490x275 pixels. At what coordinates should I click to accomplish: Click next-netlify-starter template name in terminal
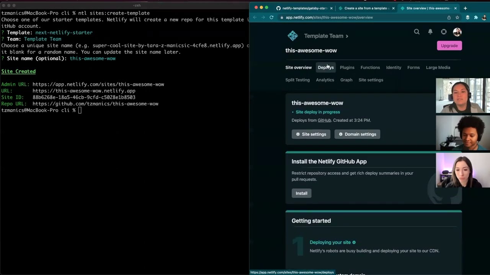pos(64,32)
